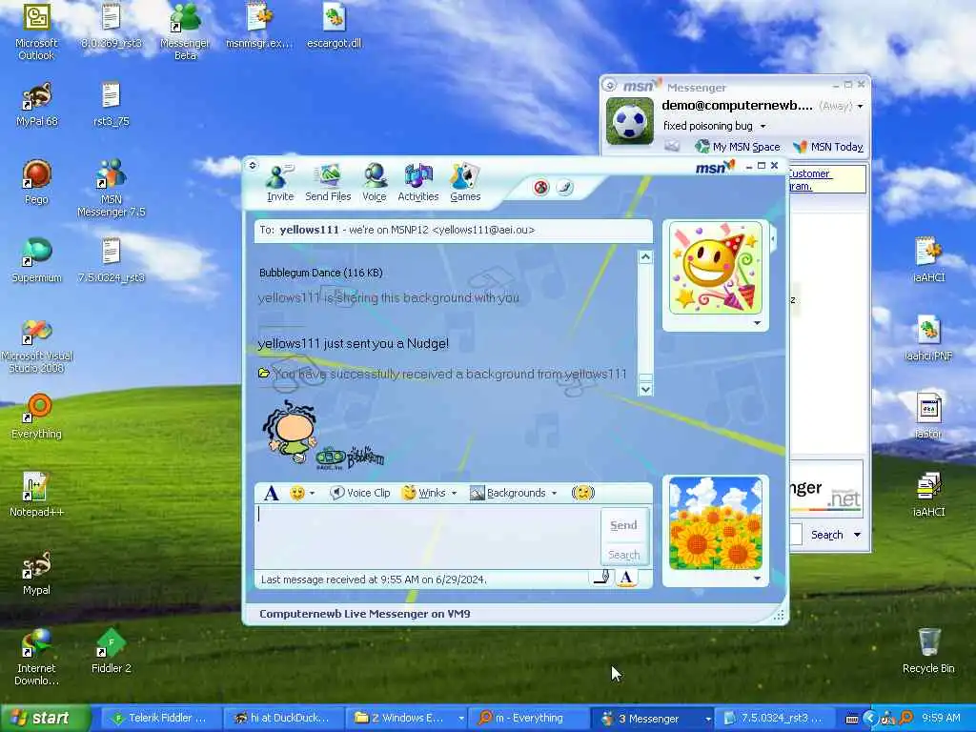Switch to 7.5.0324_rst3 taskbar item
The width and height of the screenshot is (976, 732).
click(774, 718)
